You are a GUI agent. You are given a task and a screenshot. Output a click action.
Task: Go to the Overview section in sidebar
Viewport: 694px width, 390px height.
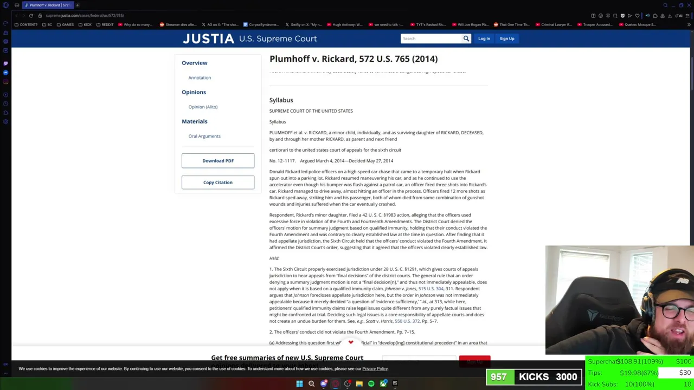tap(195, 63)
